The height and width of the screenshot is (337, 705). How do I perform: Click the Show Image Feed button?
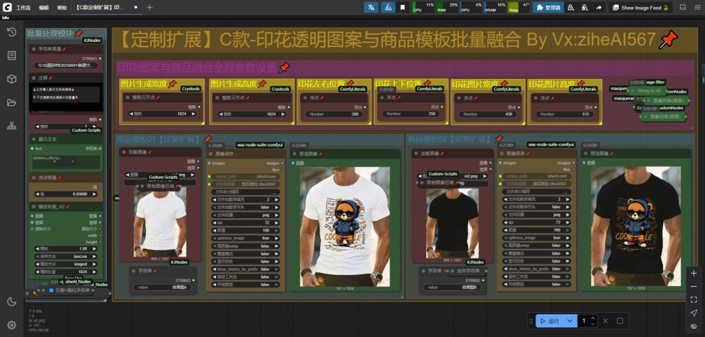(x=641, y=7)
